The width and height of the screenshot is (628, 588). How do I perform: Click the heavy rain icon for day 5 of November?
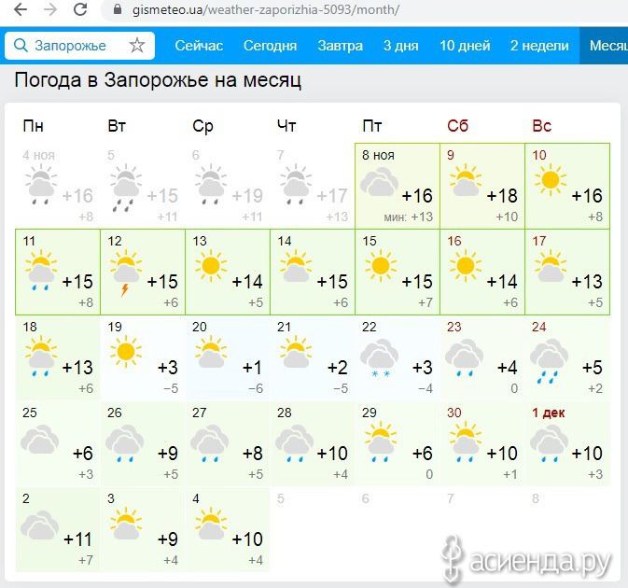126,187
